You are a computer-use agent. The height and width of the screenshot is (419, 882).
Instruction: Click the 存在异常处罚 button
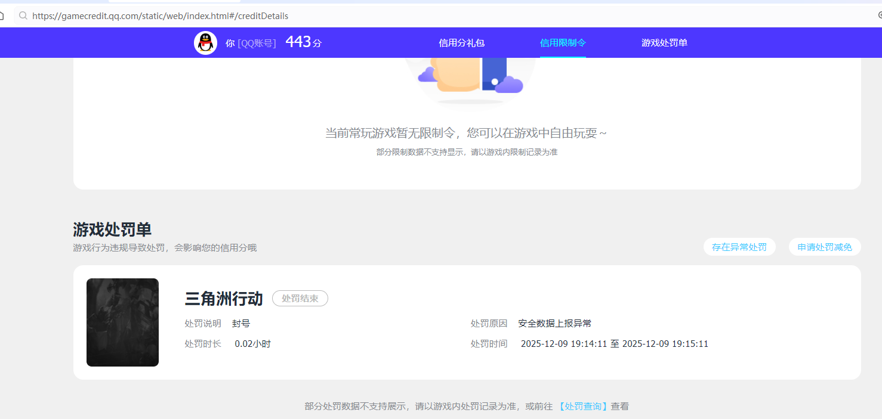[x=739, y=246]
